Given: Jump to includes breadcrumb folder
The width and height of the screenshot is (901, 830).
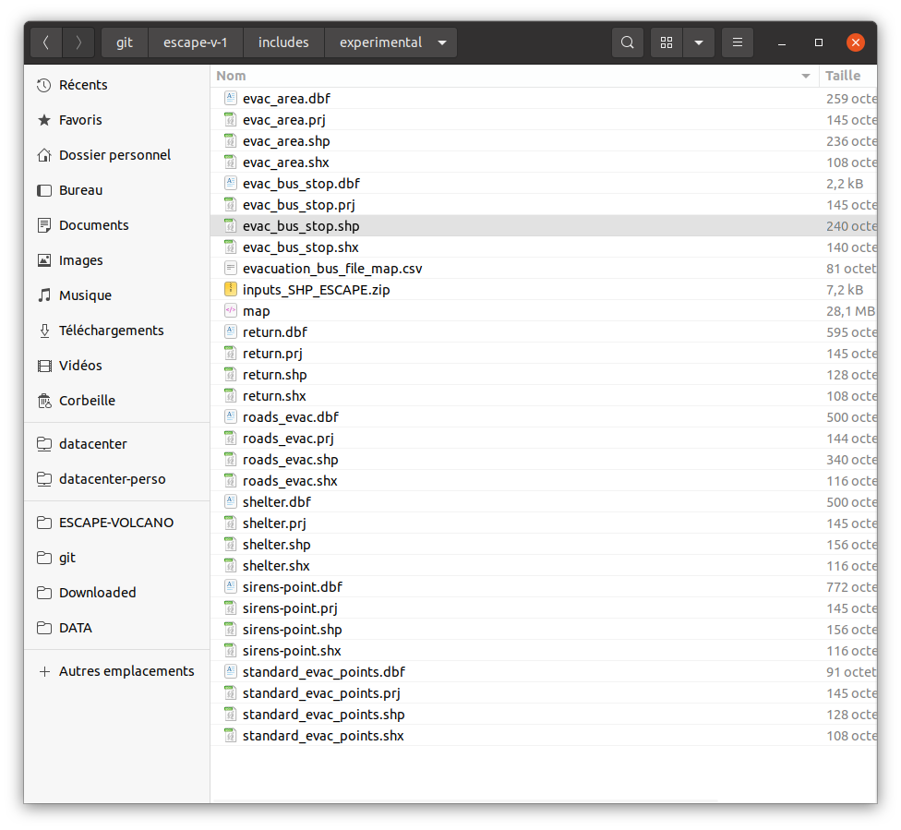Looking at the screenshot, I should (x=283, y=42).
